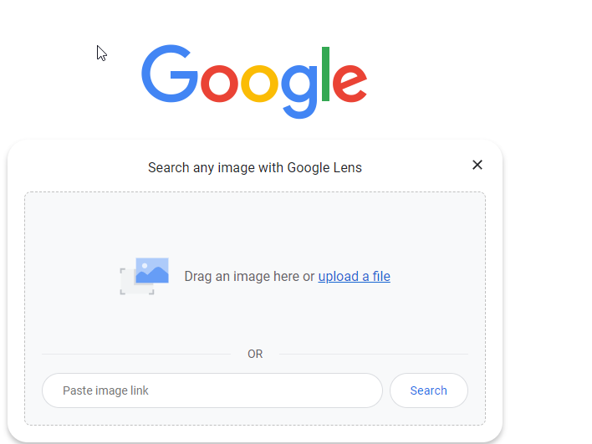Screen dimensions: 592x444
Task: Click the image placeholder icon in drop zone
Action: pos(145,276)
